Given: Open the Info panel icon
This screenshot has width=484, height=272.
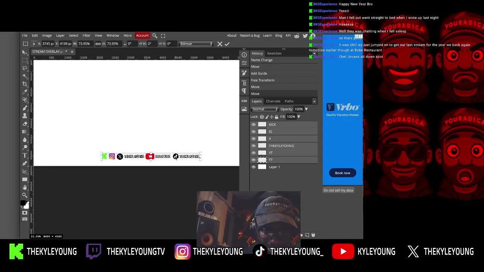Looking at the screenshot, I should click(x=244, y=55).
